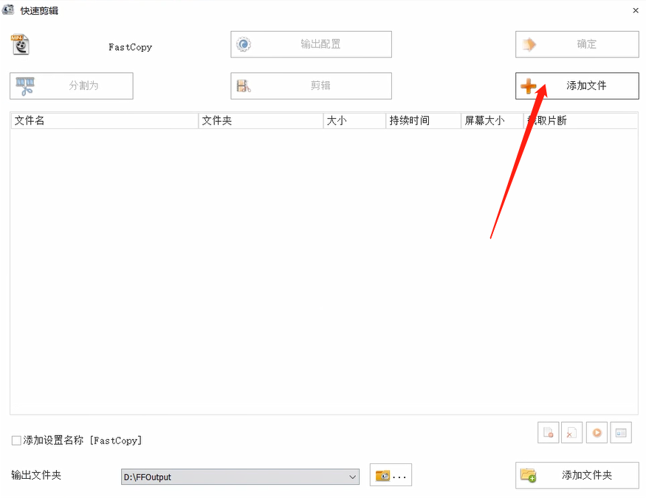
Task: Click the plus icon to add files
Action: (529, 86)
